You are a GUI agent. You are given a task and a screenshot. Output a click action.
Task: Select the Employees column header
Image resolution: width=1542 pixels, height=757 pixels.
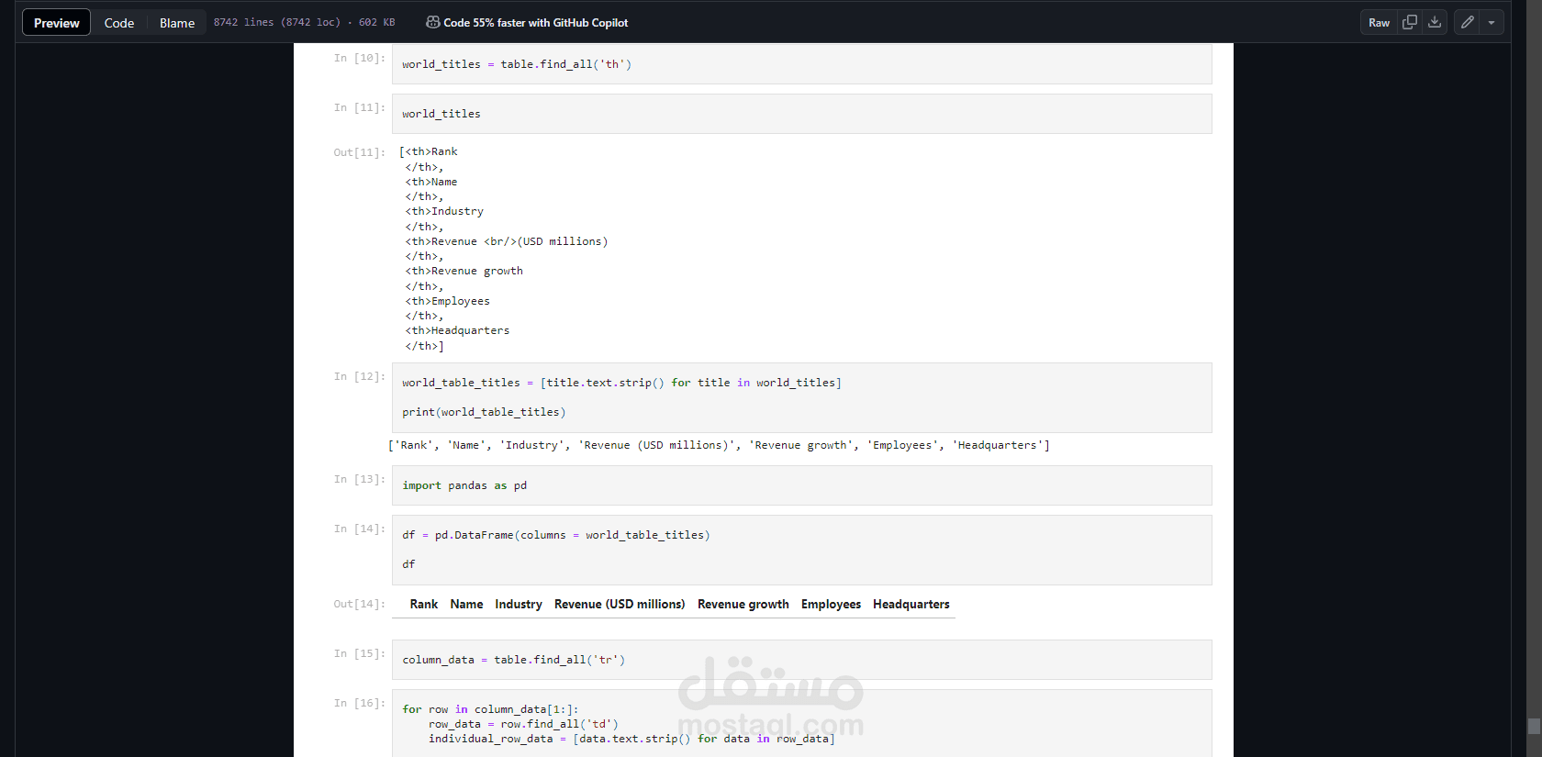click(x=831, y=604)
